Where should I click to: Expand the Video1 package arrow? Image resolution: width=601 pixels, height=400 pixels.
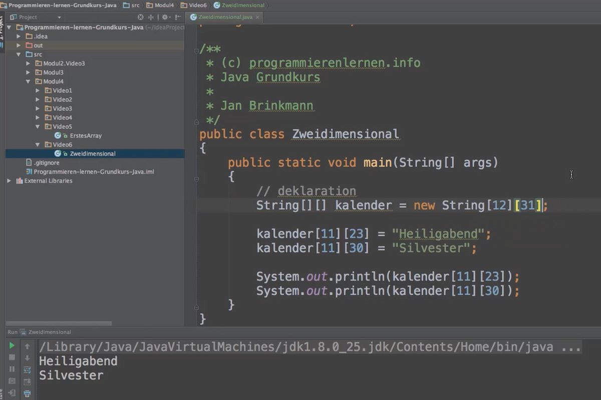point(38,90)
